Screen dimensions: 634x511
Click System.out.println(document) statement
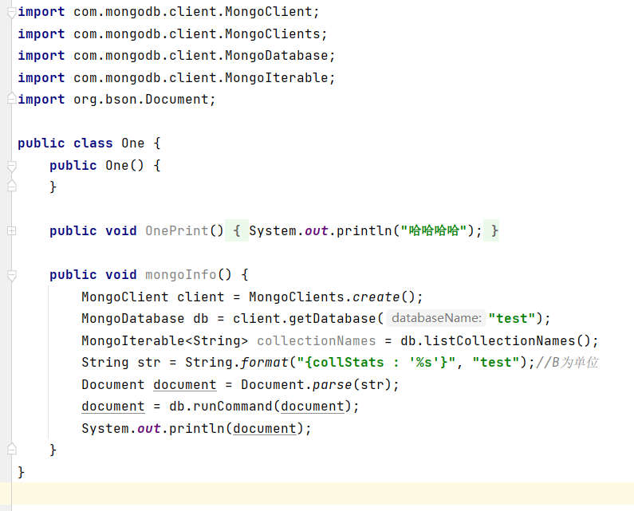tap(196, 428)
